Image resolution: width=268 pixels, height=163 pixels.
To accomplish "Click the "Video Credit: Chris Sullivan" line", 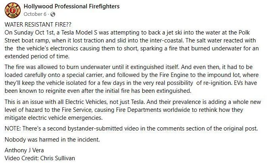I will (x=40, y=158).
